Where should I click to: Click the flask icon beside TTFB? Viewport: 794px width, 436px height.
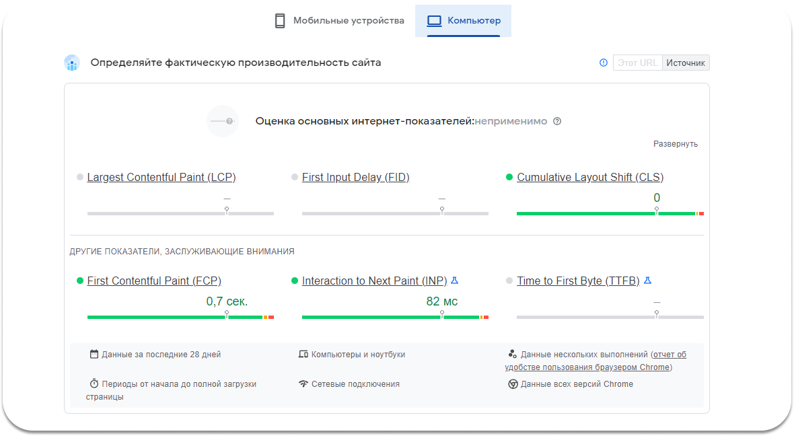coord(647,281)
